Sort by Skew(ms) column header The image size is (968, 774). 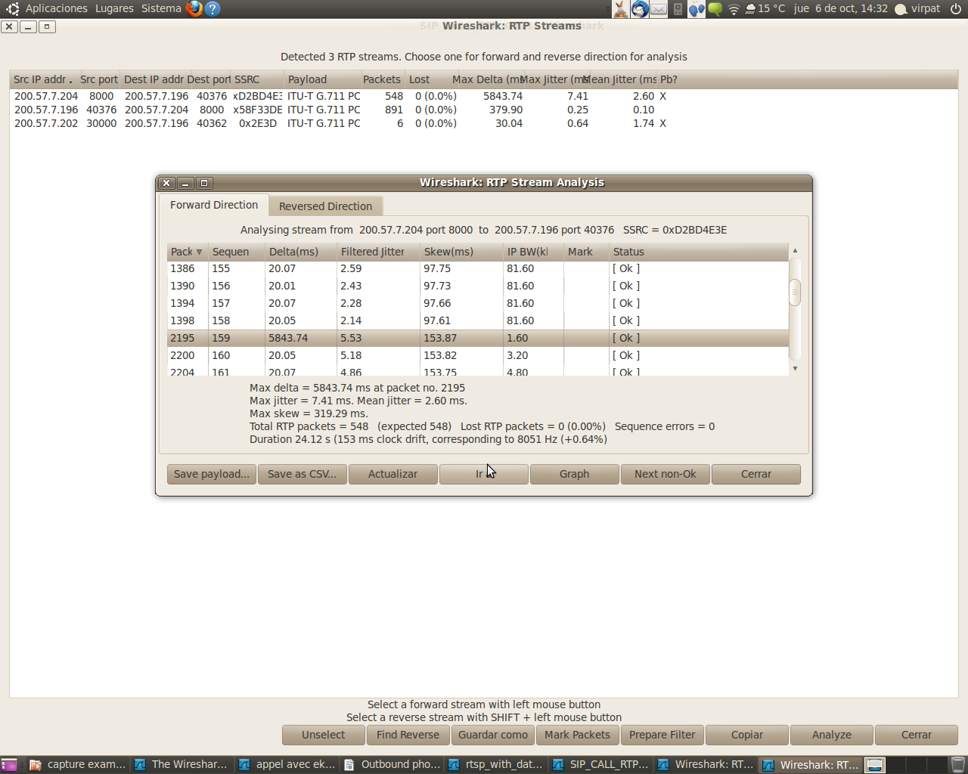tap(461, 252)
